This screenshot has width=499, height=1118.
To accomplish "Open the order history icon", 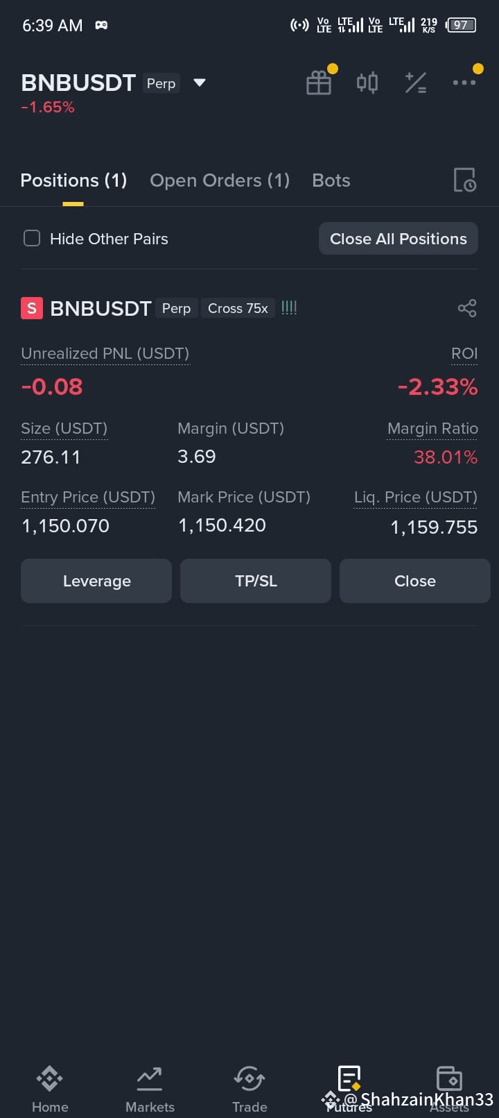I will point(464,180).
